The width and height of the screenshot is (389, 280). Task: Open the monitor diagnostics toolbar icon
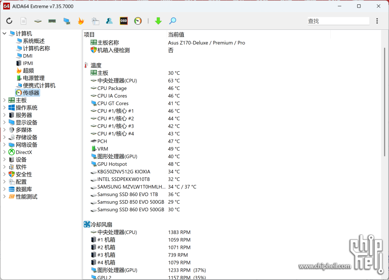coord(67,21)
